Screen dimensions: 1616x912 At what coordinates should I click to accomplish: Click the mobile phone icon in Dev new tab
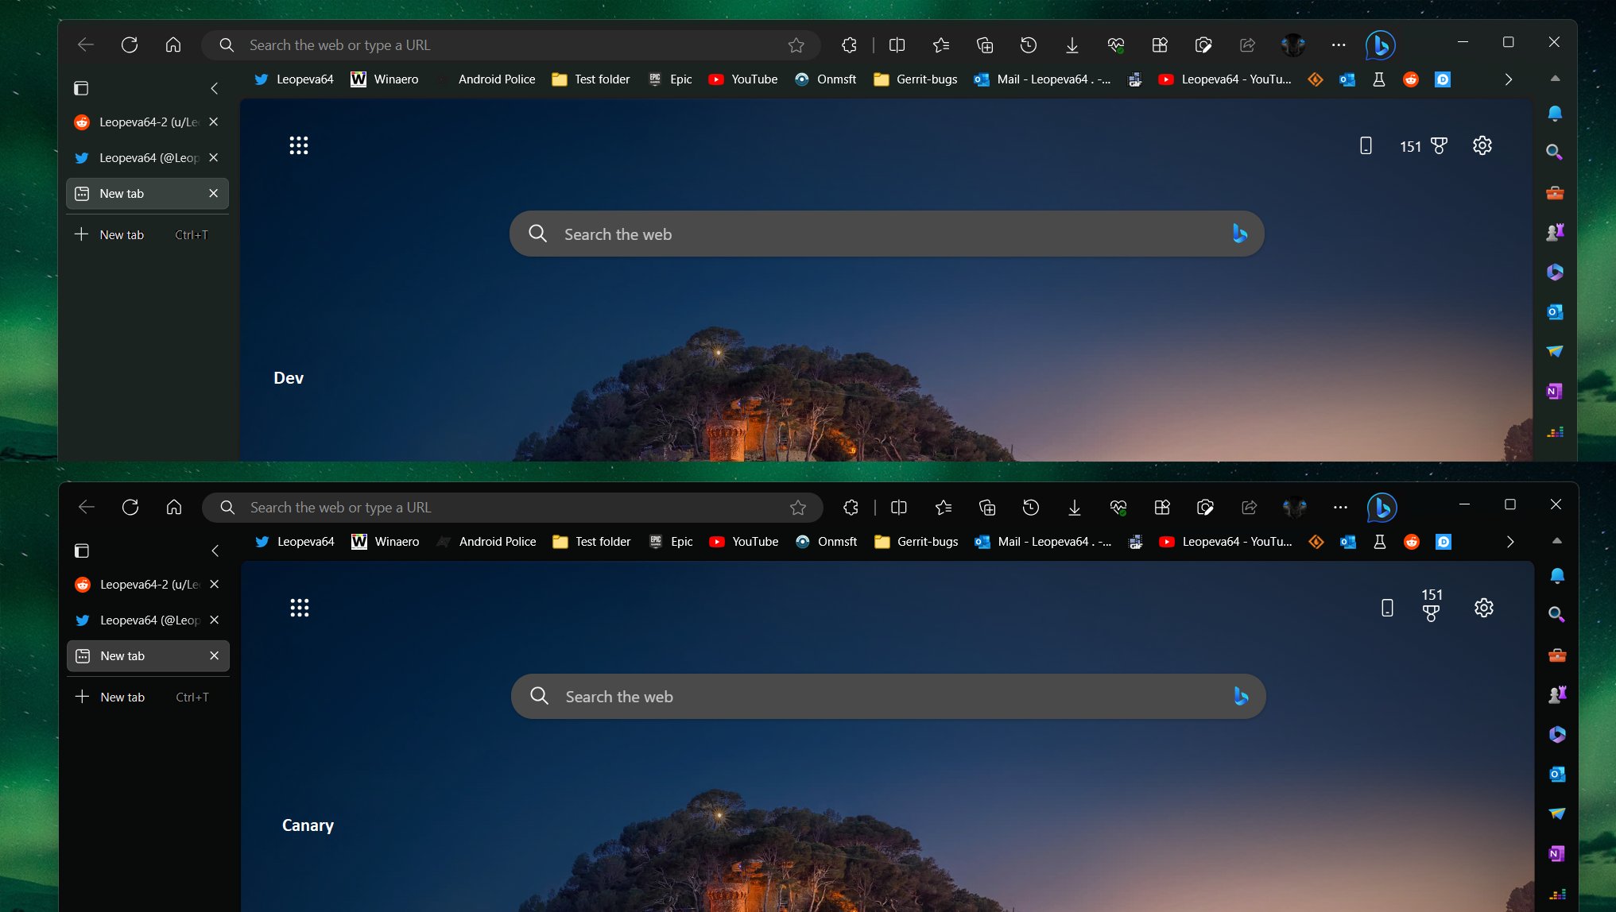[x=1366, y=145]
